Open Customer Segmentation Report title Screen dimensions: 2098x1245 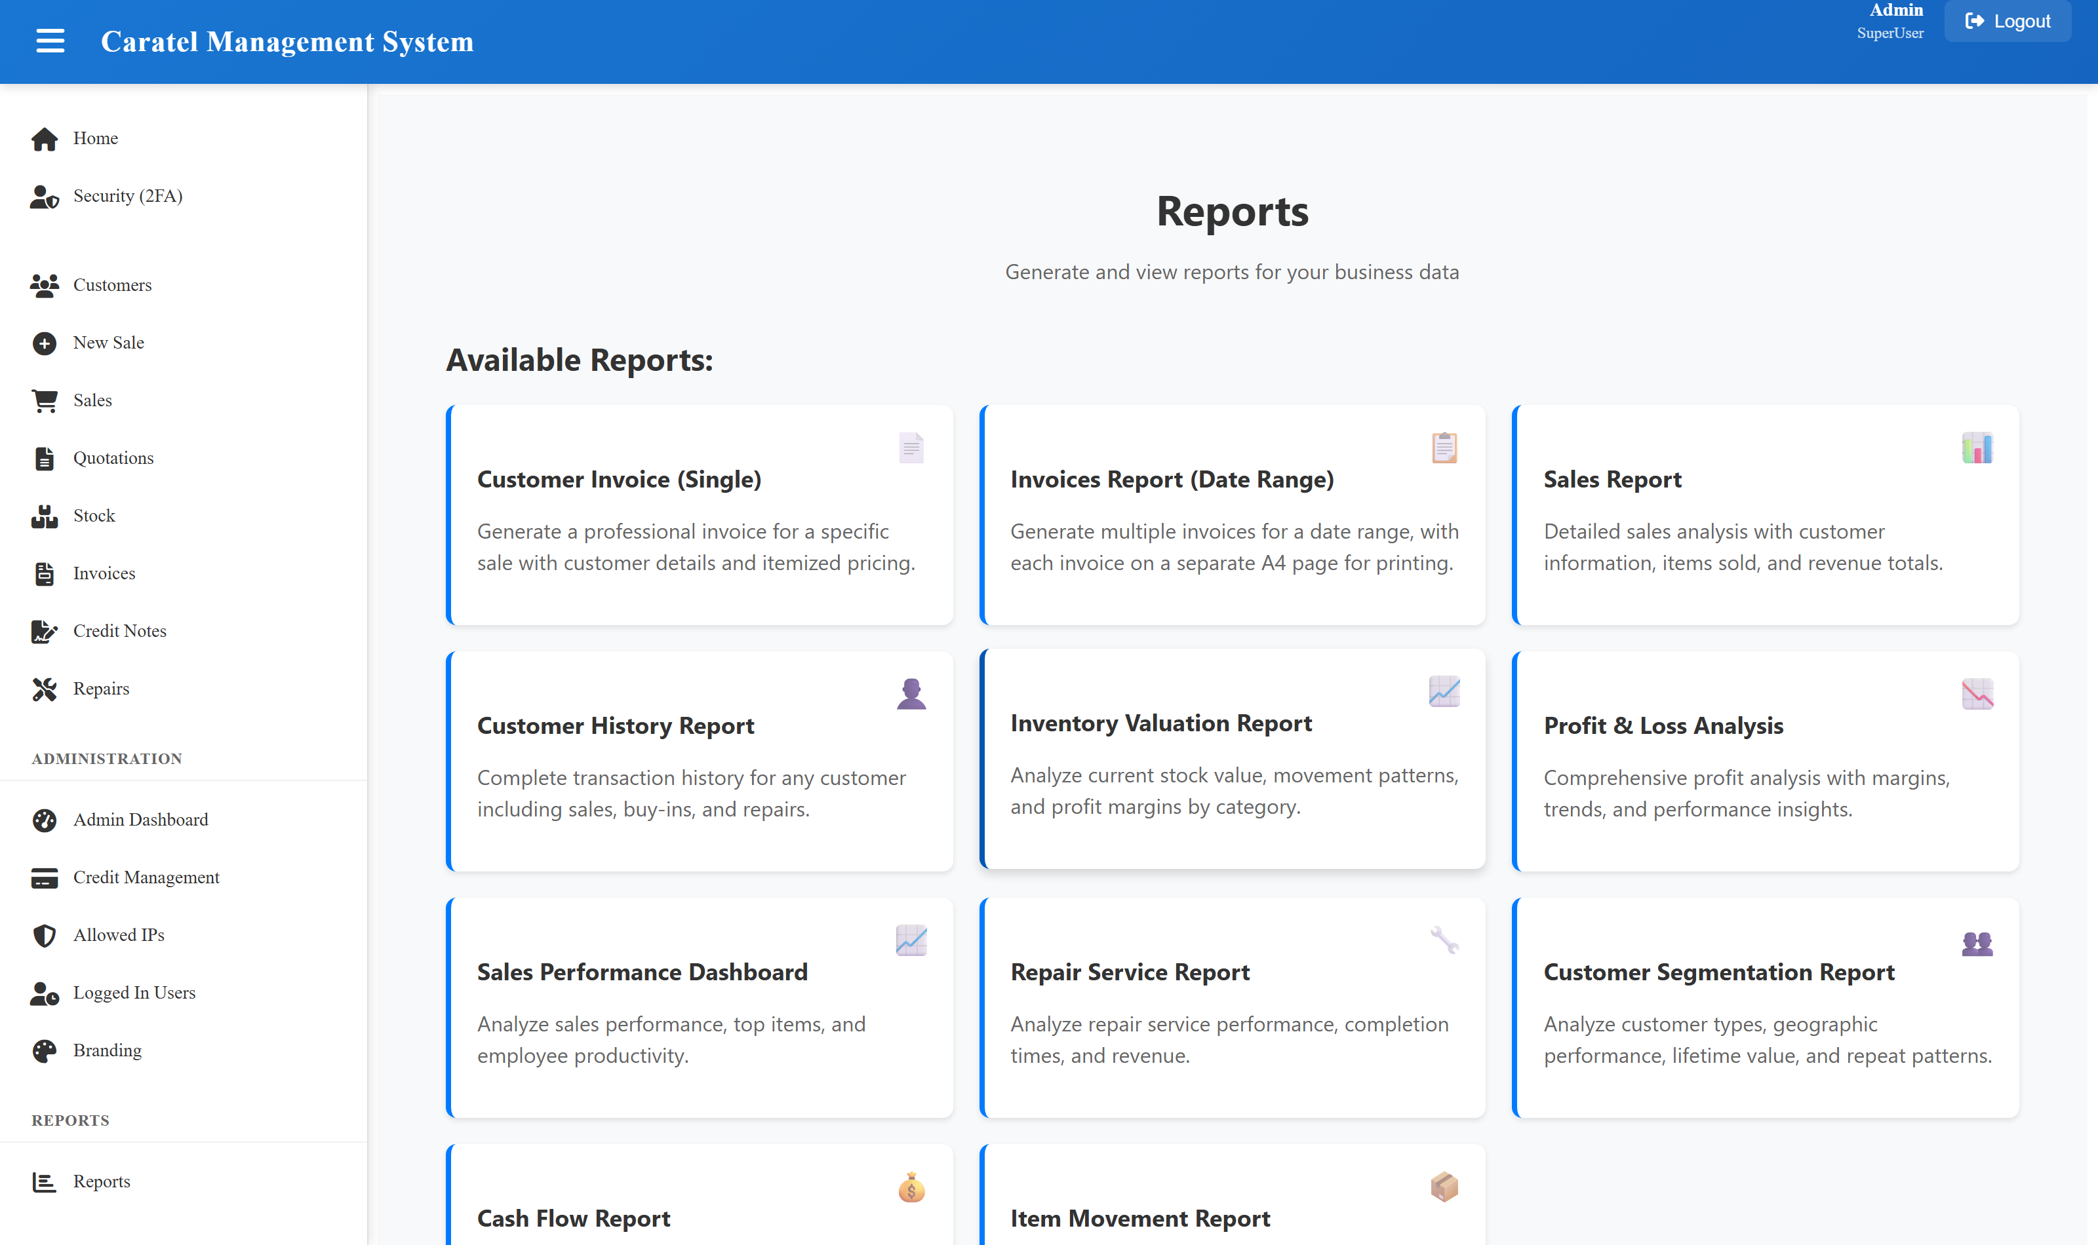[x=1718, y=972]
